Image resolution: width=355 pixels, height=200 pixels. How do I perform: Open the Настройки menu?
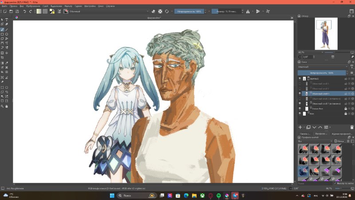pos(90,6)
